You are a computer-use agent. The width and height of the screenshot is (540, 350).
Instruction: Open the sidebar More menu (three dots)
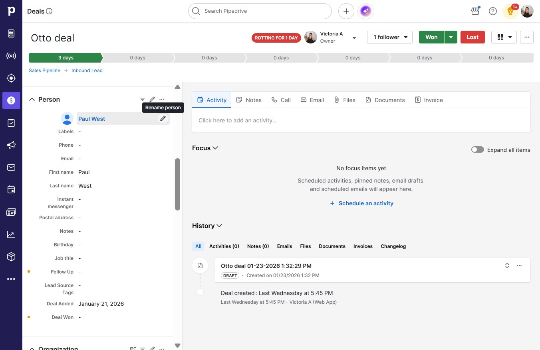pos(11,279)
